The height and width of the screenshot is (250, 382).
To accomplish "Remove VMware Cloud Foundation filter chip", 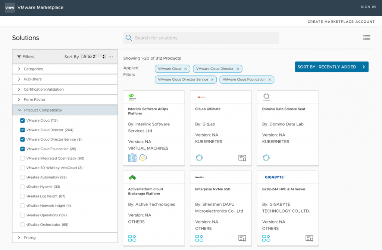I will click(270, 79).
